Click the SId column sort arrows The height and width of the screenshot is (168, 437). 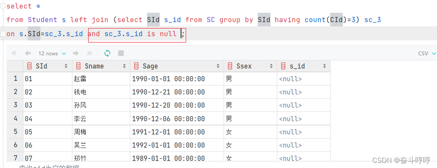[66, 66]
